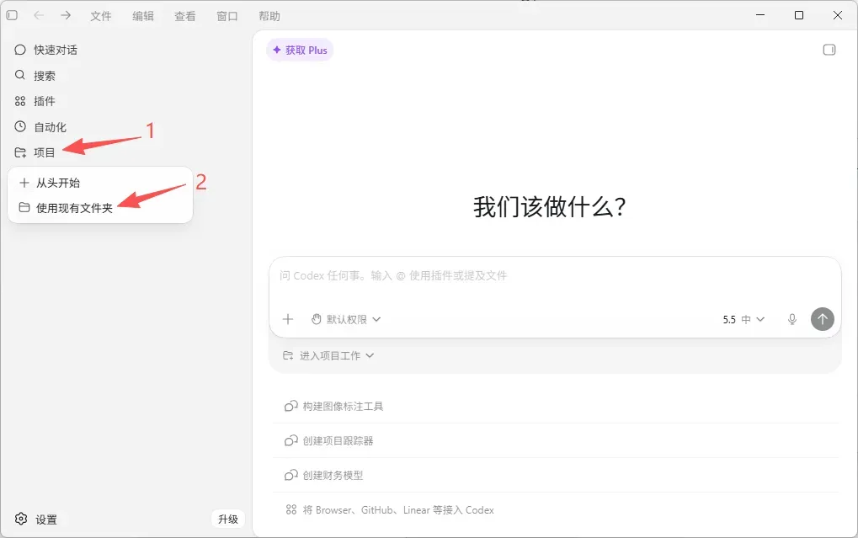Focus the 问 Codex 任何事 prompt field
Viewport: 858px width, 538px height.
[x=554, y=276]
